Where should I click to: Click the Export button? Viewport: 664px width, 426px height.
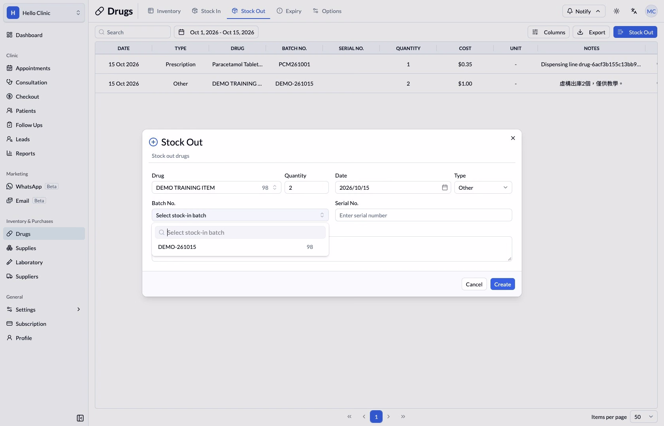point(591,32)
